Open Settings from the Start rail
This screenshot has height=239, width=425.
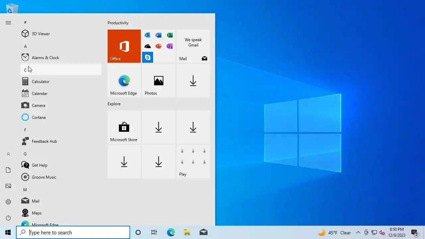pyautogui.click(x=8, y=202)
